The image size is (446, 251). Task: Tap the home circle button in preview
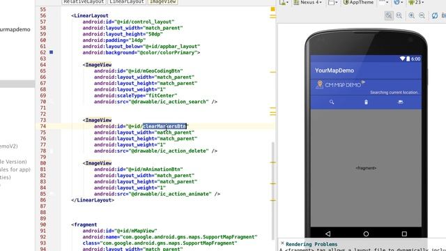click(366, 234)
